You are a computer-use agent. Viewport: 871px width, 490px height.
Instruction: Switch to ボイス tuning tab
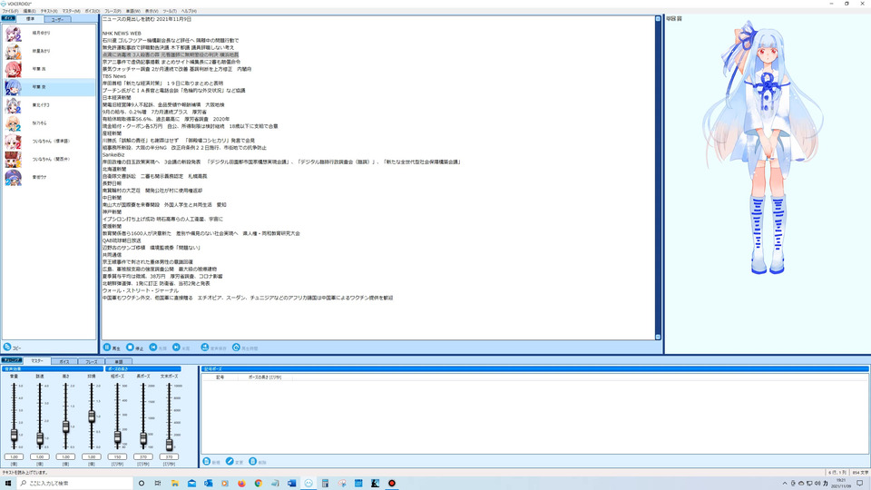click(64, 362)
